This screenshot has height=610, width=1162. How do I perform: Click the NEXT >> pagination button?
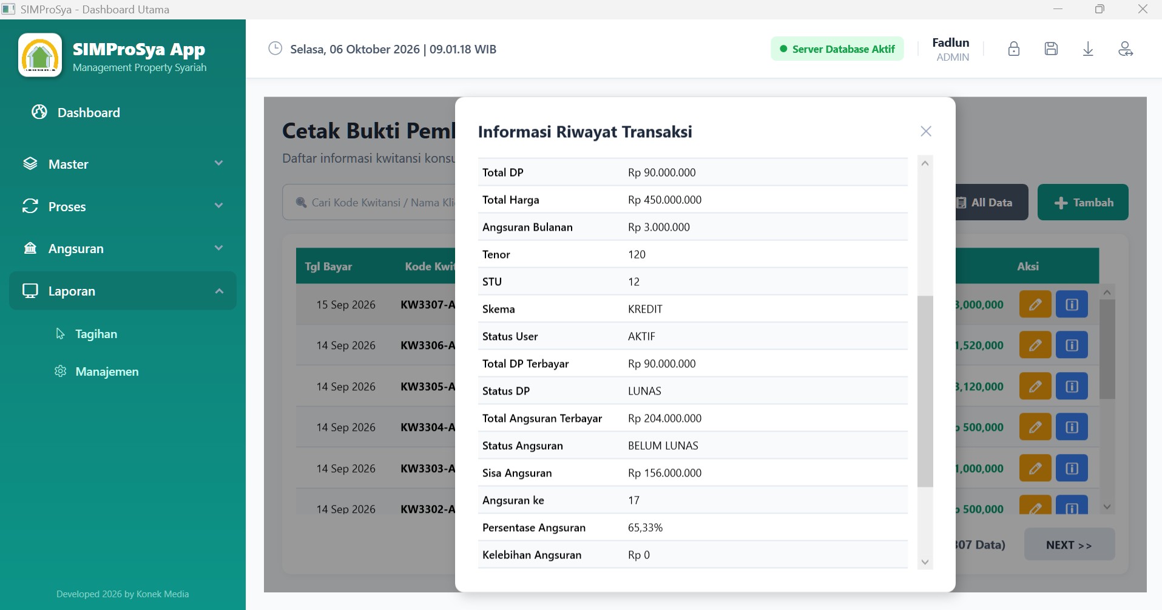point(1069,544)
